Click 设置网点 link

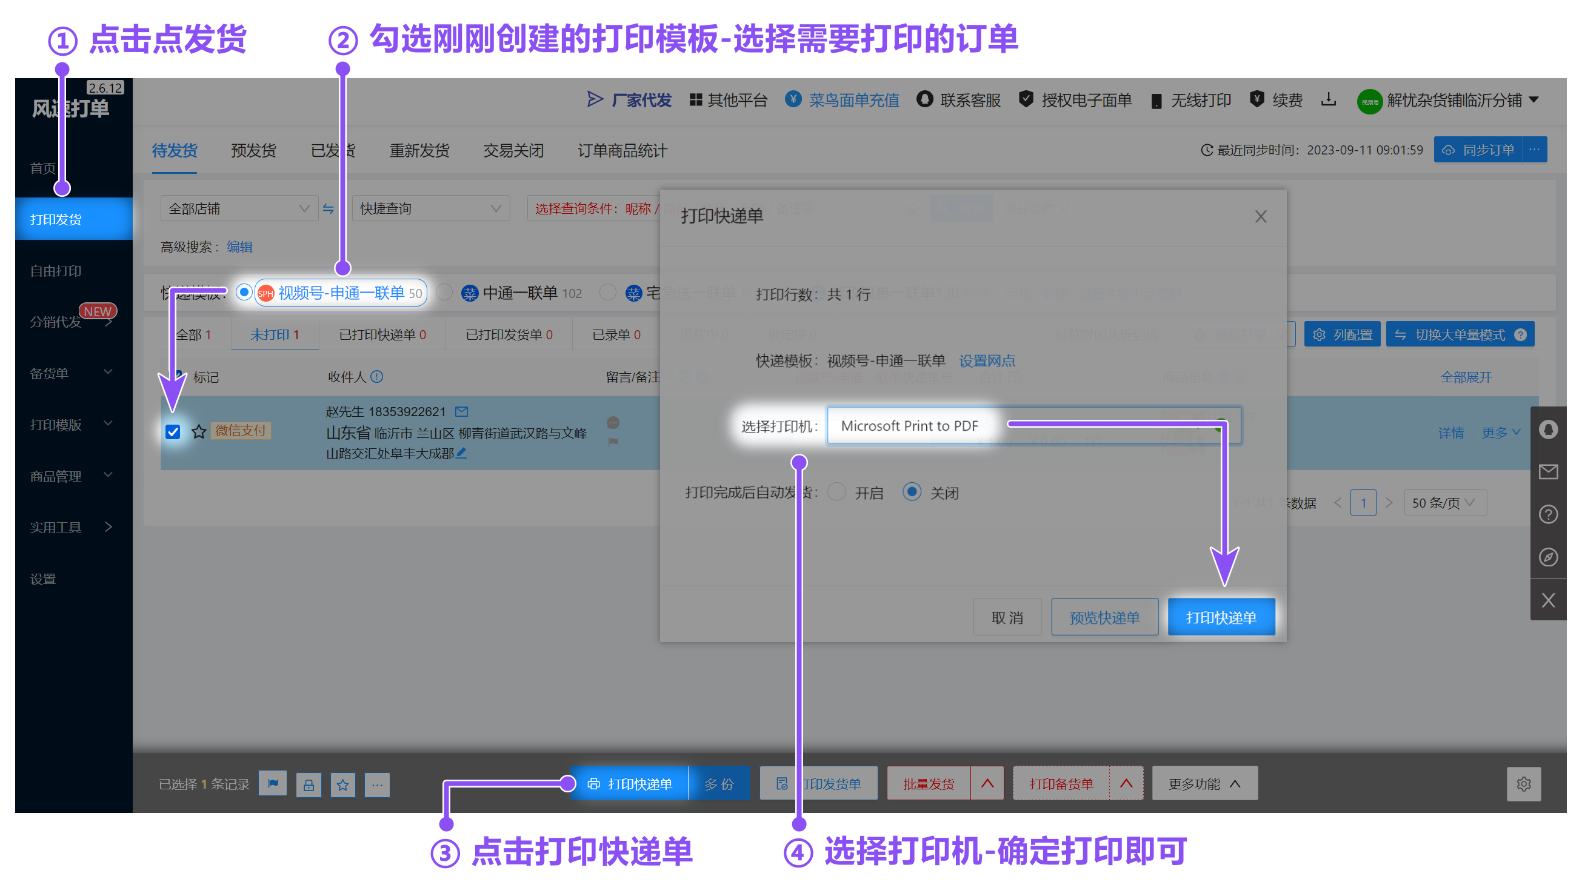tap(987, 361)
